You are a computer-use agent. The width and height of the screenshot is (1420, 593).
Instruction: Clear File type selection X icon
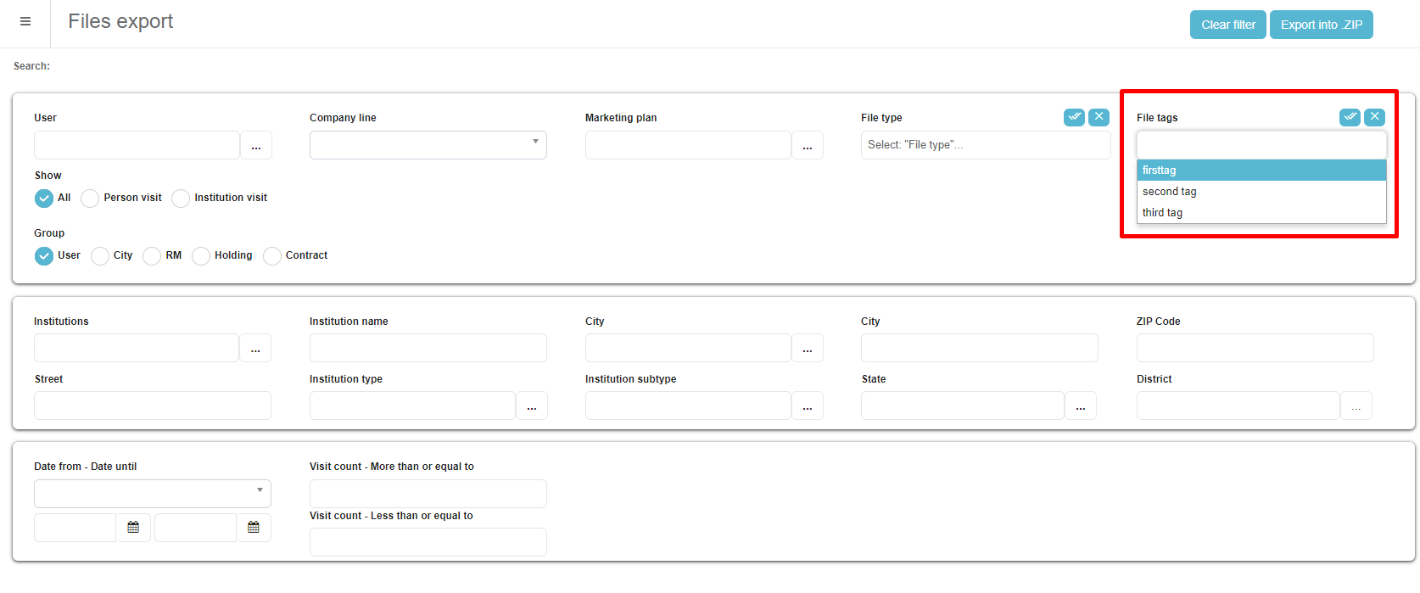1099,117
